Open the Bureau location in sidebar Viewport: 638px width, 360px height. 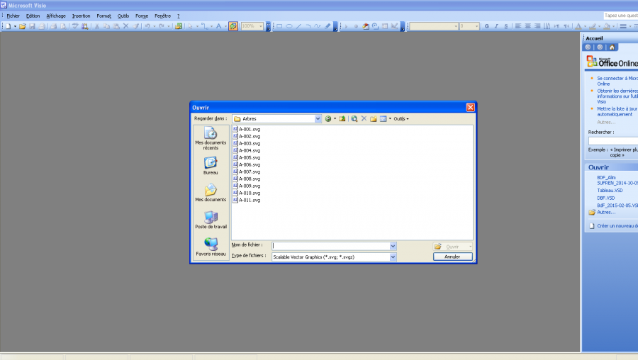[x=211, y=166]
